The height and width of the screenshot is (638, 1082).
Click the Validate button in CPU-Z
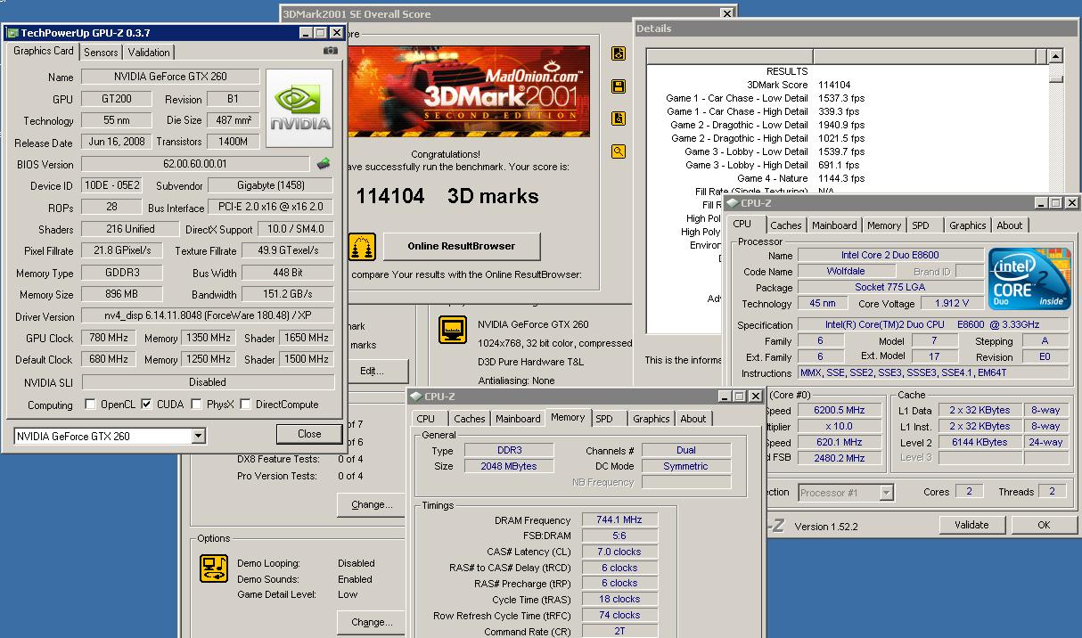[971, 525]
